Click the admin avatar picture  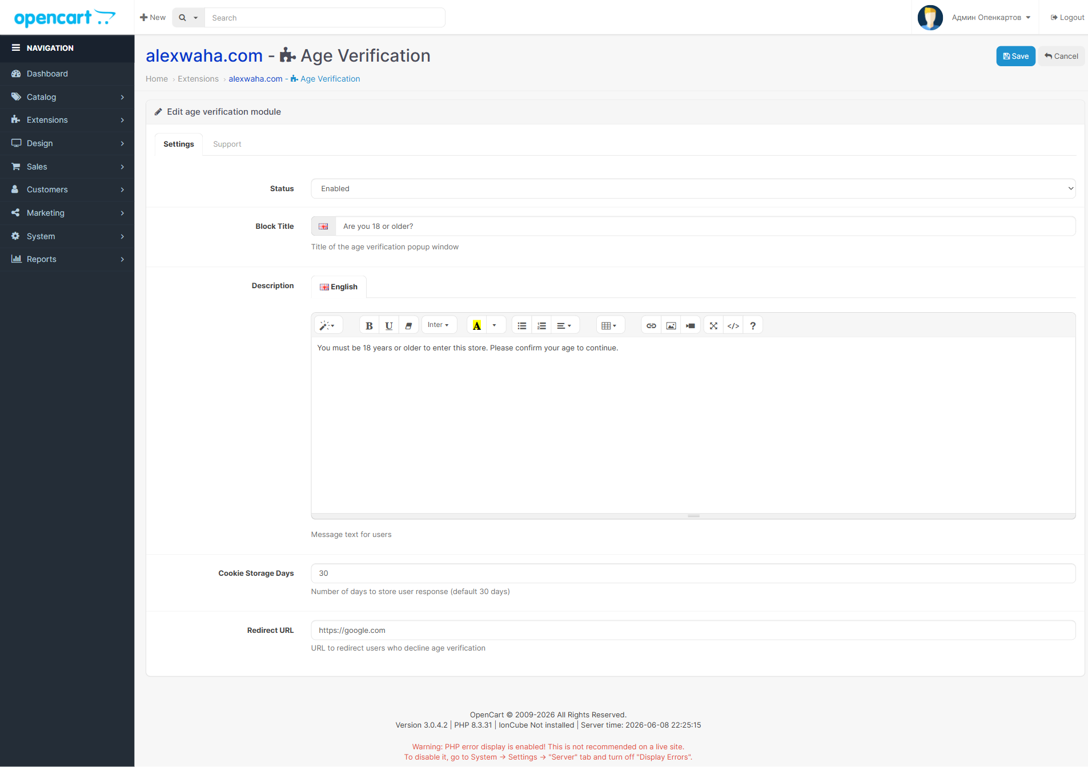930,18
